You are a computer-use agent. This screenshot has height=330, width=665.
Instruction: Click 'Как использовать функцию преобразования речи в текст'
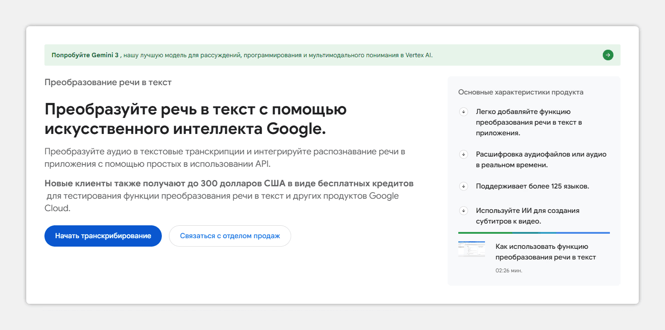tap(546, 252)
